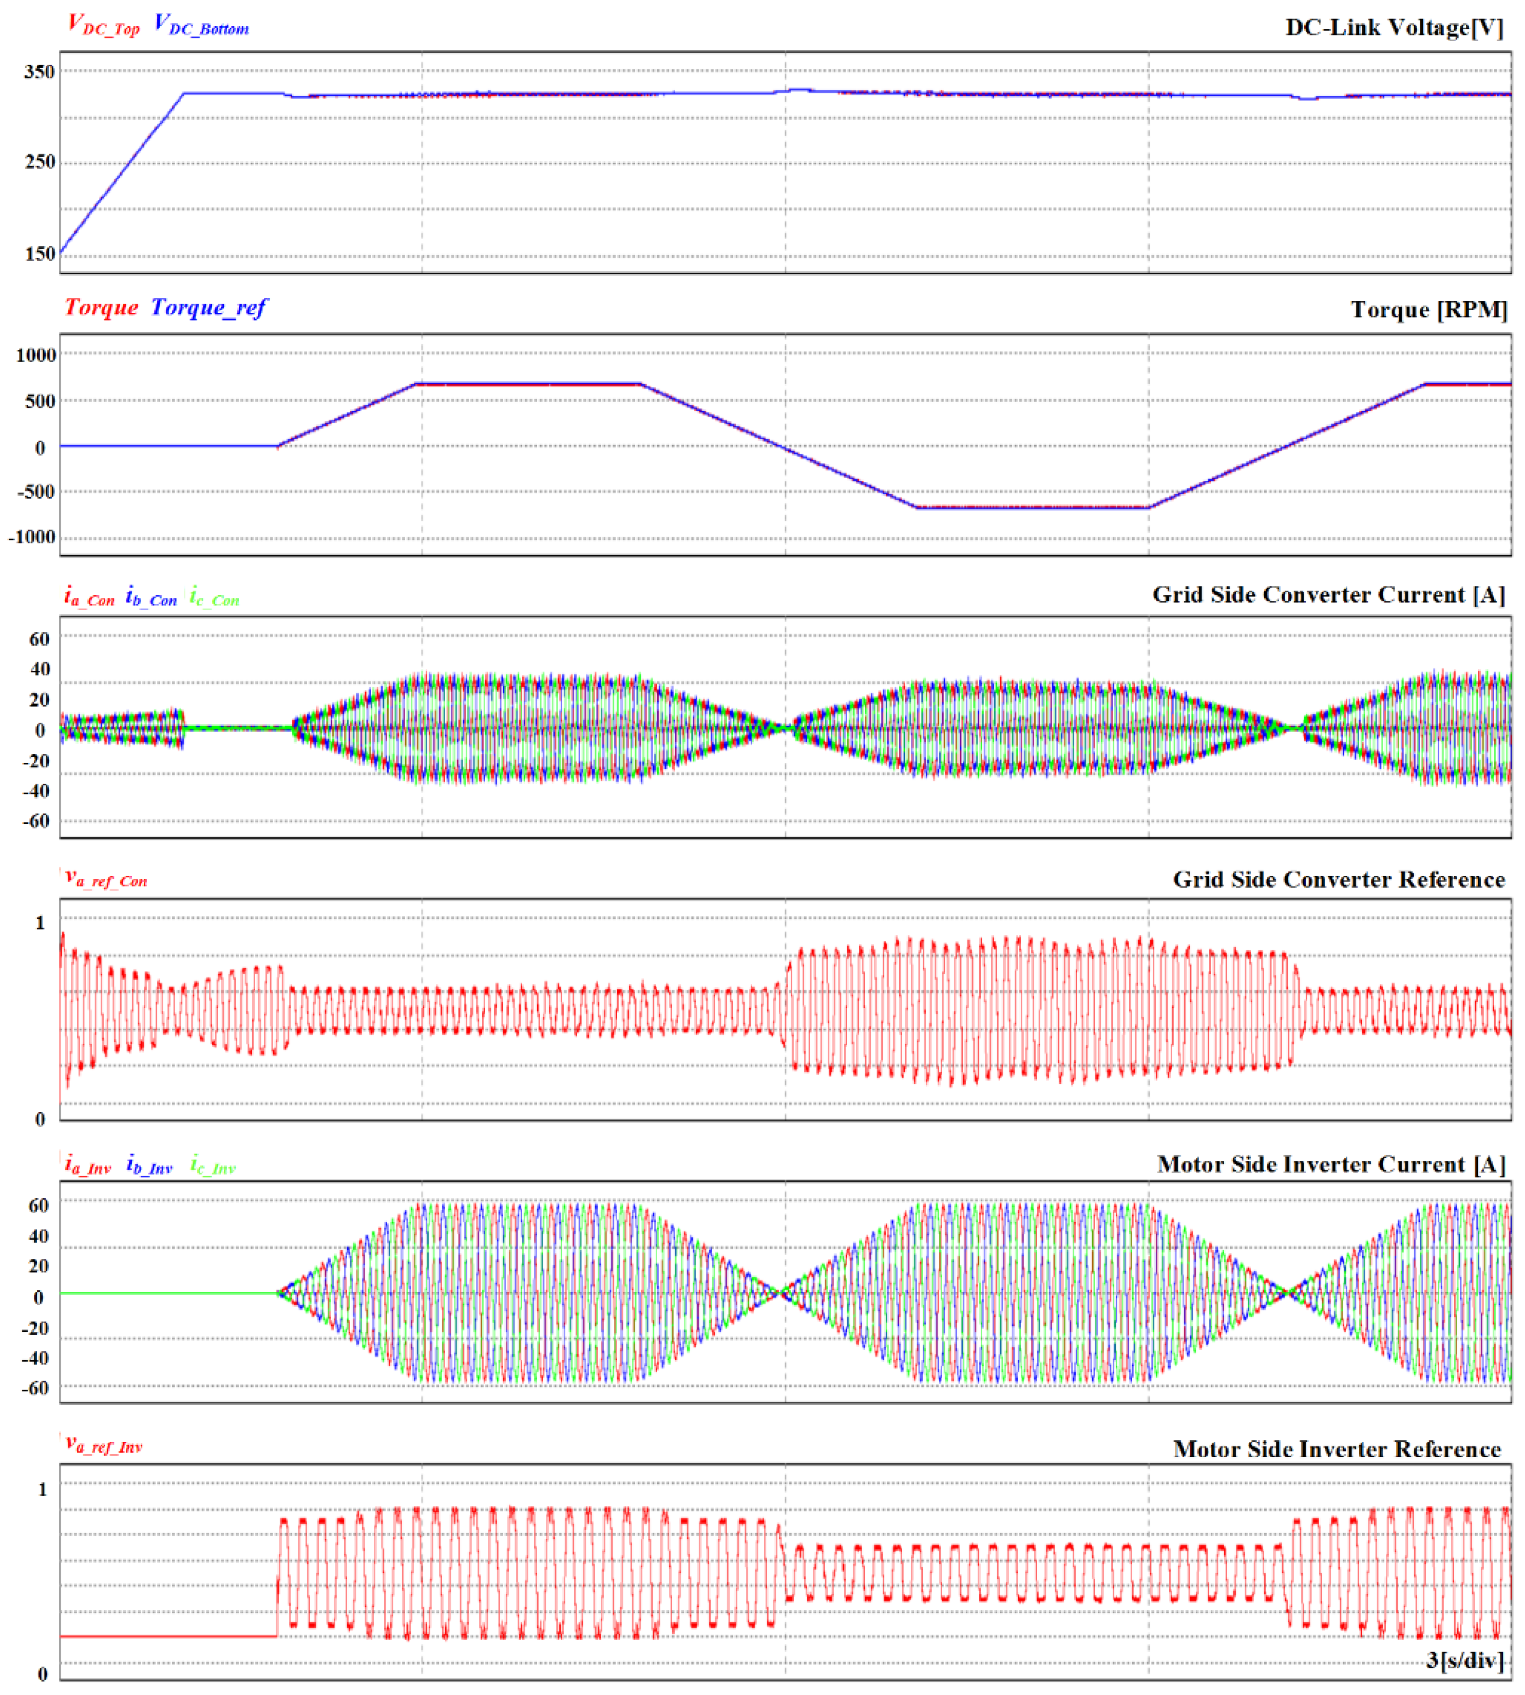Click the ib_Con legend label
1525x1695 pixels.
coord(151,597)
